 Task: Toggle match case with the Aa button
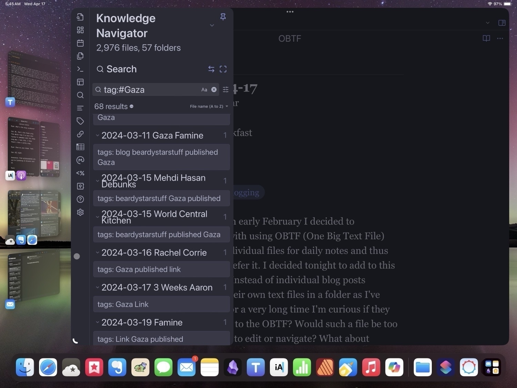(204, 90)
